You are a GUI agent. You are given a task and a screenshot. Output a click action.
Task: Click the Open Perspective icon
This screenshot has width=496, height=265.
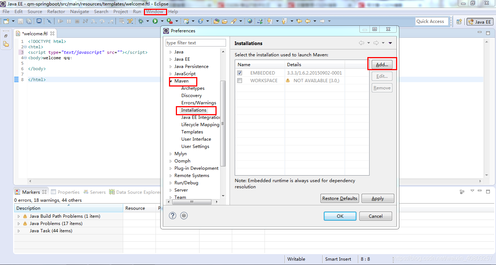coord(459,22)
